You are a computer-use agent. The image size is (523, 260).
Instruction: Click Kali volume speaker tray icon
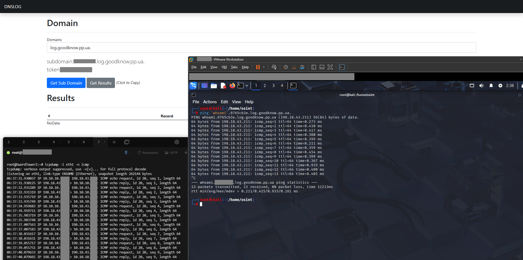(482, 86)
